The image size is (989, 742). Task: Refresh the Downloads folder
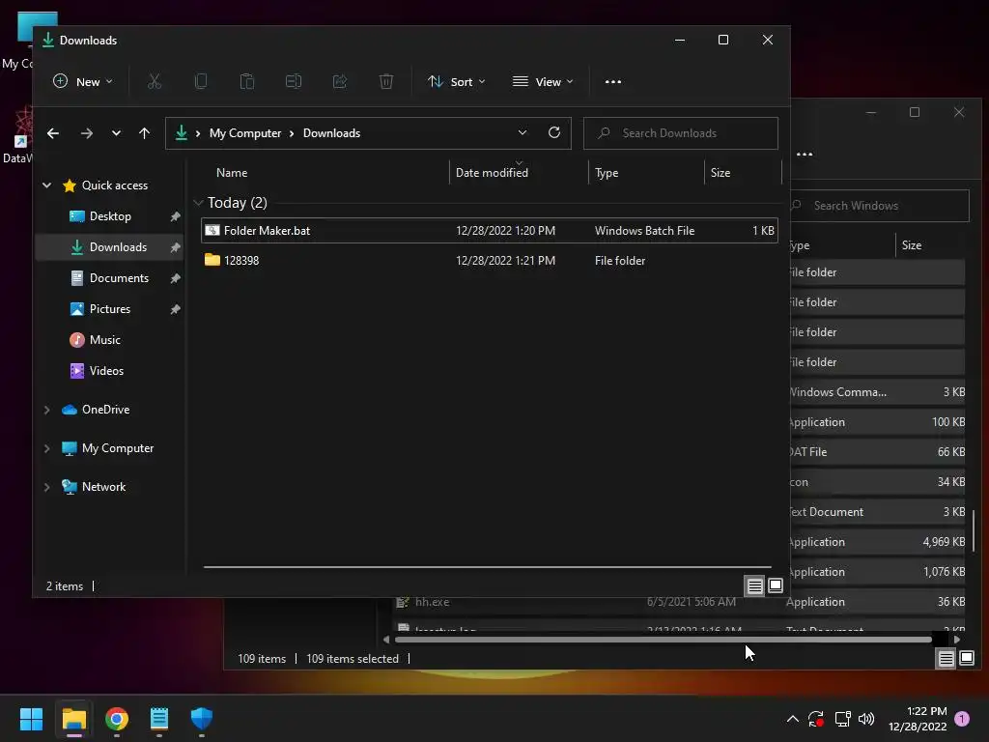tap(554, 132)
